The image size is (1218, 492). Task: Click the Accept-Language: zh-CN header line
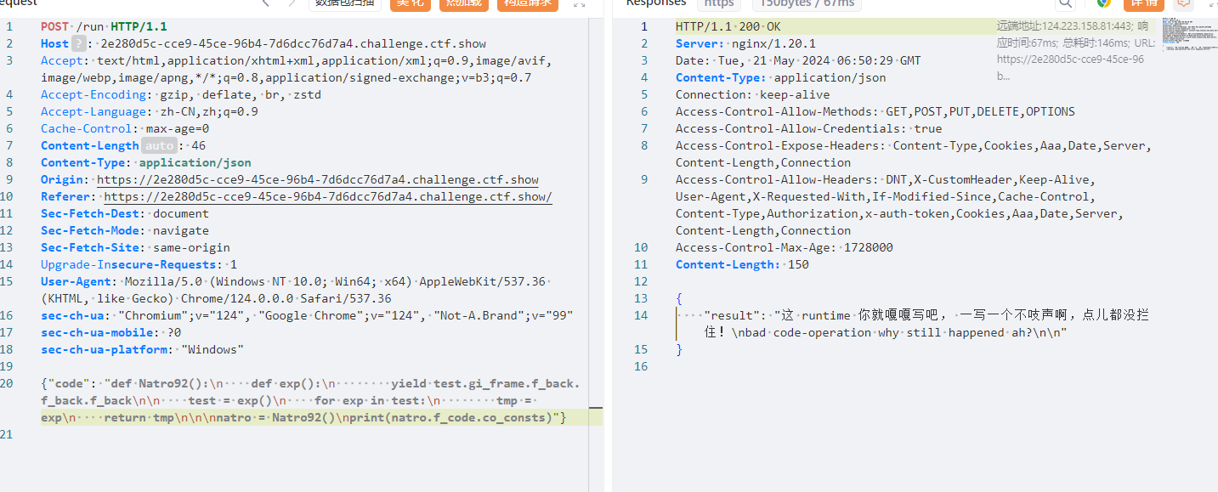coord(150,111)
